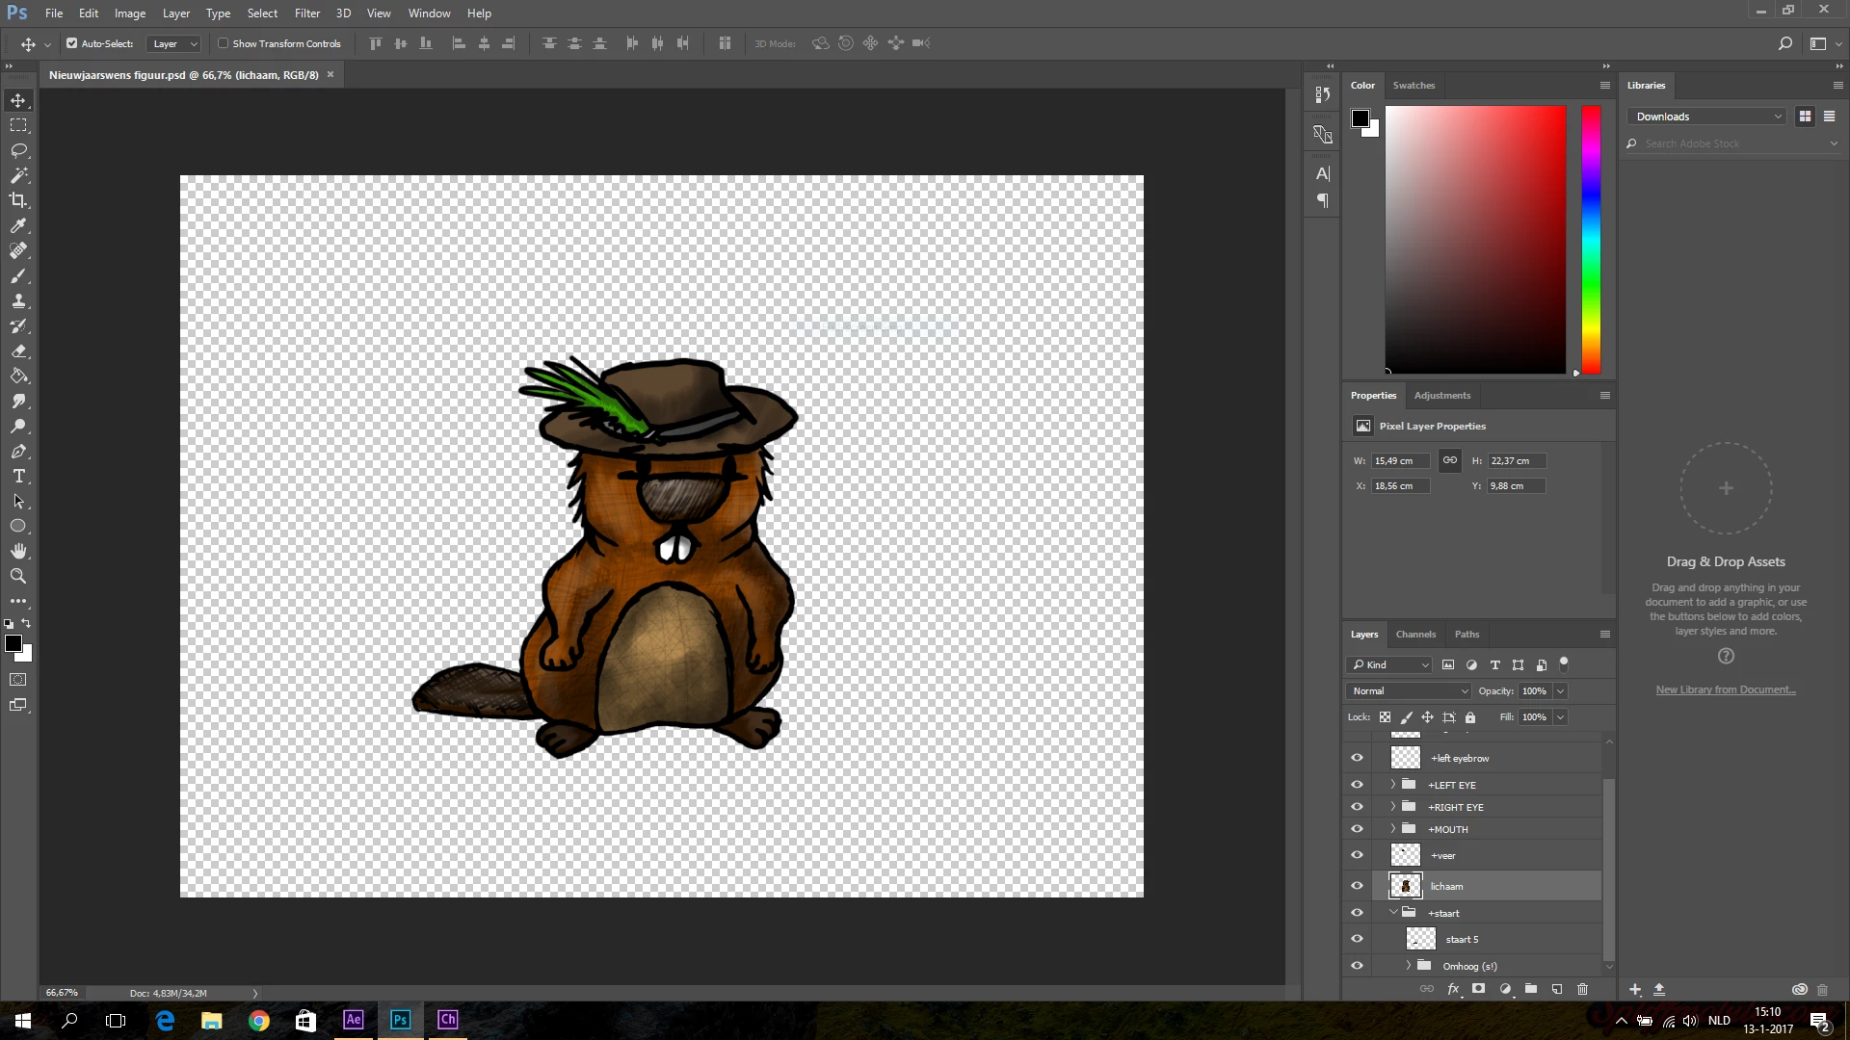Open the Downloads library dropdown
Viewport: 1850px width, 1040px height.
[1706, 117]
